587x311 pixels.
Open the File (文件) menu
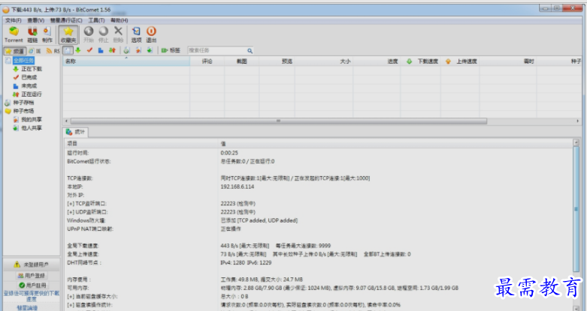[x=14, y=20]
